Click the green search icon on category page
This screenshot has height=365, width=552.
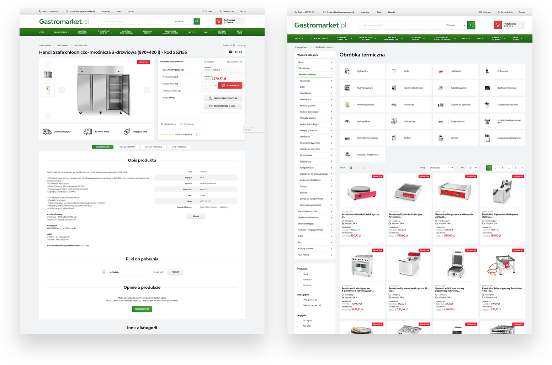(x=471, y=25)
